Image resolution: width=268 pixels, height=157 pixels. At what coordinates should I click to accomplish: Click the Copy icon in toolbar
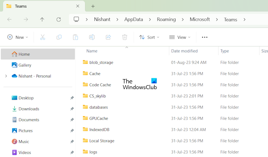coord(59,37)
